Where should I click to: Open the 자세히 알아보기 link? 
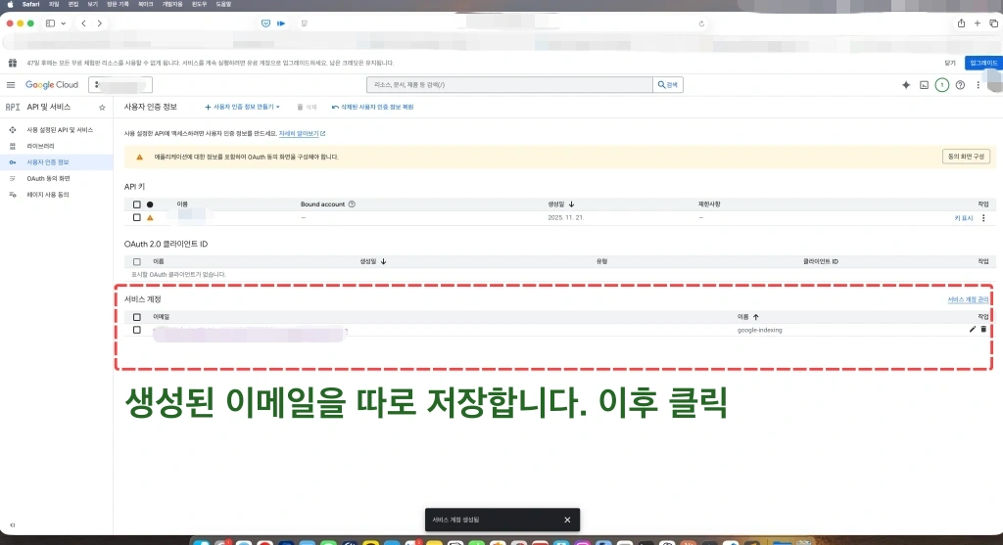302,133
